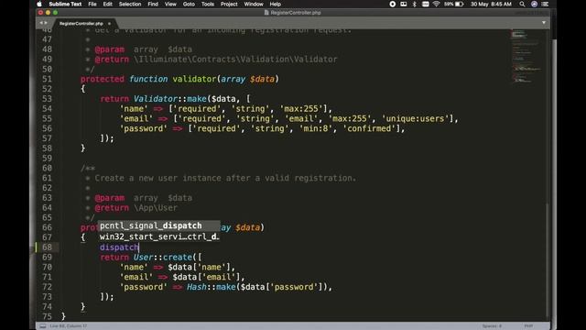Click 'Hash' in Hash::make call
586x330 pixels.
coord(197,287)
